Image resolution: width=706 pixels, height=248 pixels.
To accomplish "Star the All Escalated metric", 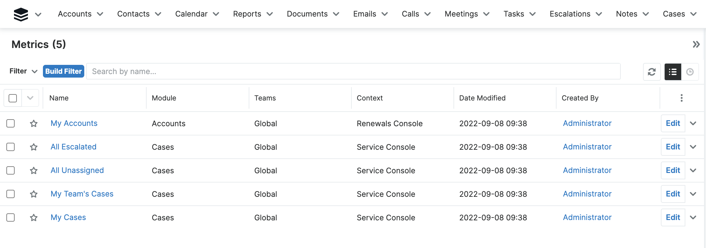I will (34, 147).
